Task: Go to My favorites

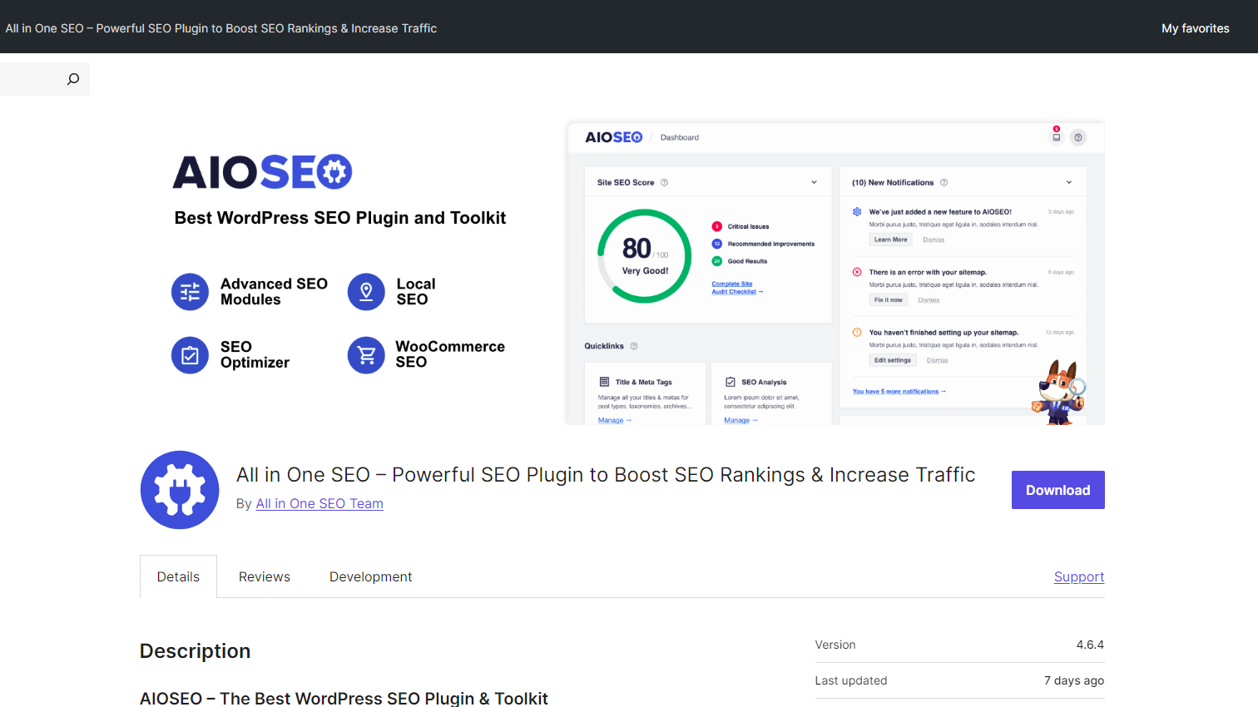Action: click(x=1195, y=28)
